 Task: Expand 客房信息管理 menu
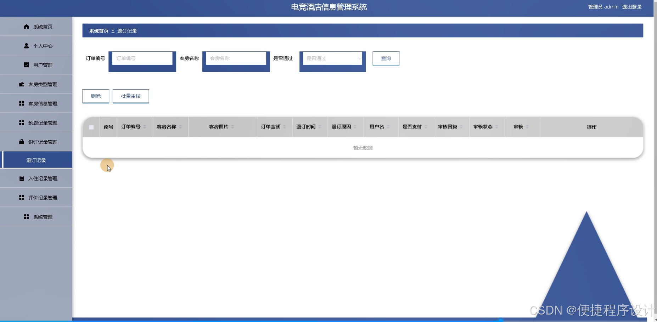coord(36,103)
